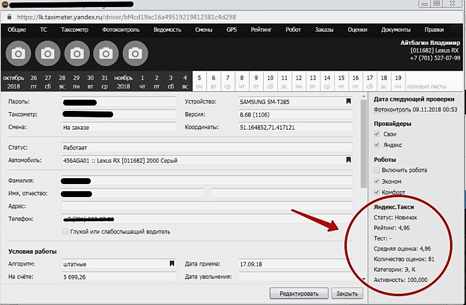Click the Координаты field value
The image size is (466, 305).
[x=296, y=127]
